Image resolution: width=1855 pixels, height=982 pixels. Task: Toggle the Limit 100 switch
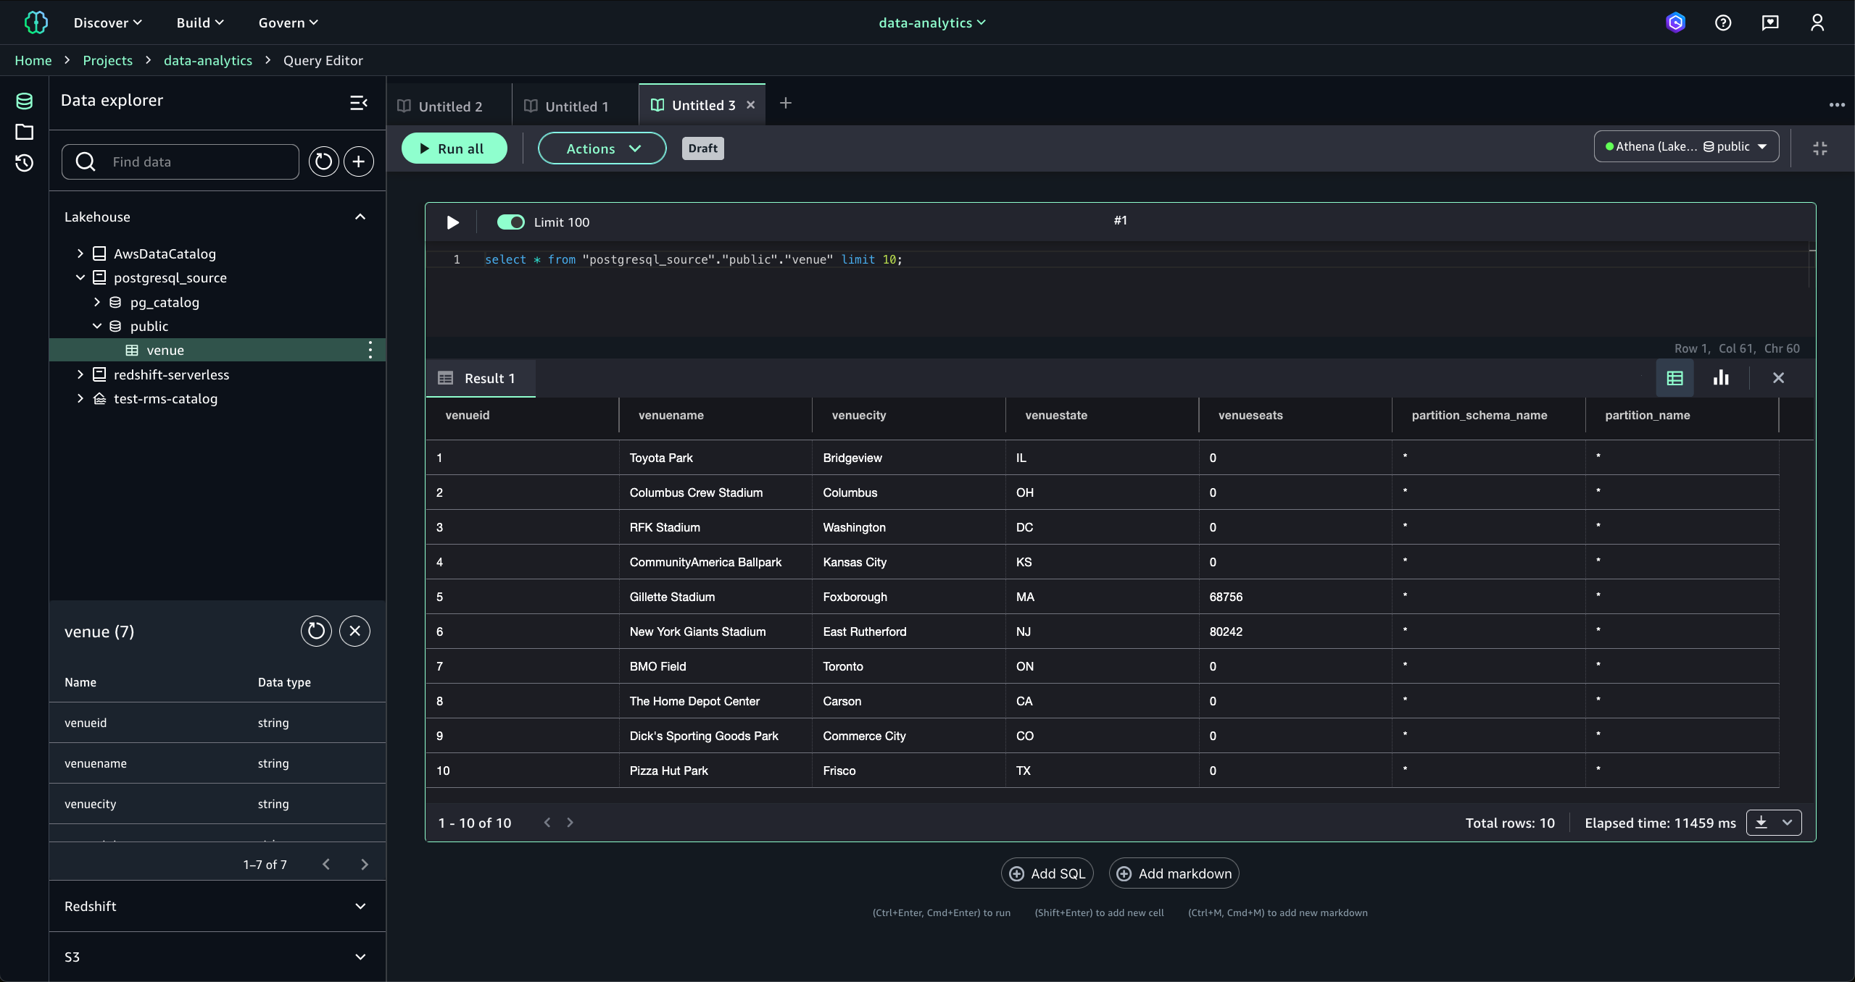click(x=510, y=222)
